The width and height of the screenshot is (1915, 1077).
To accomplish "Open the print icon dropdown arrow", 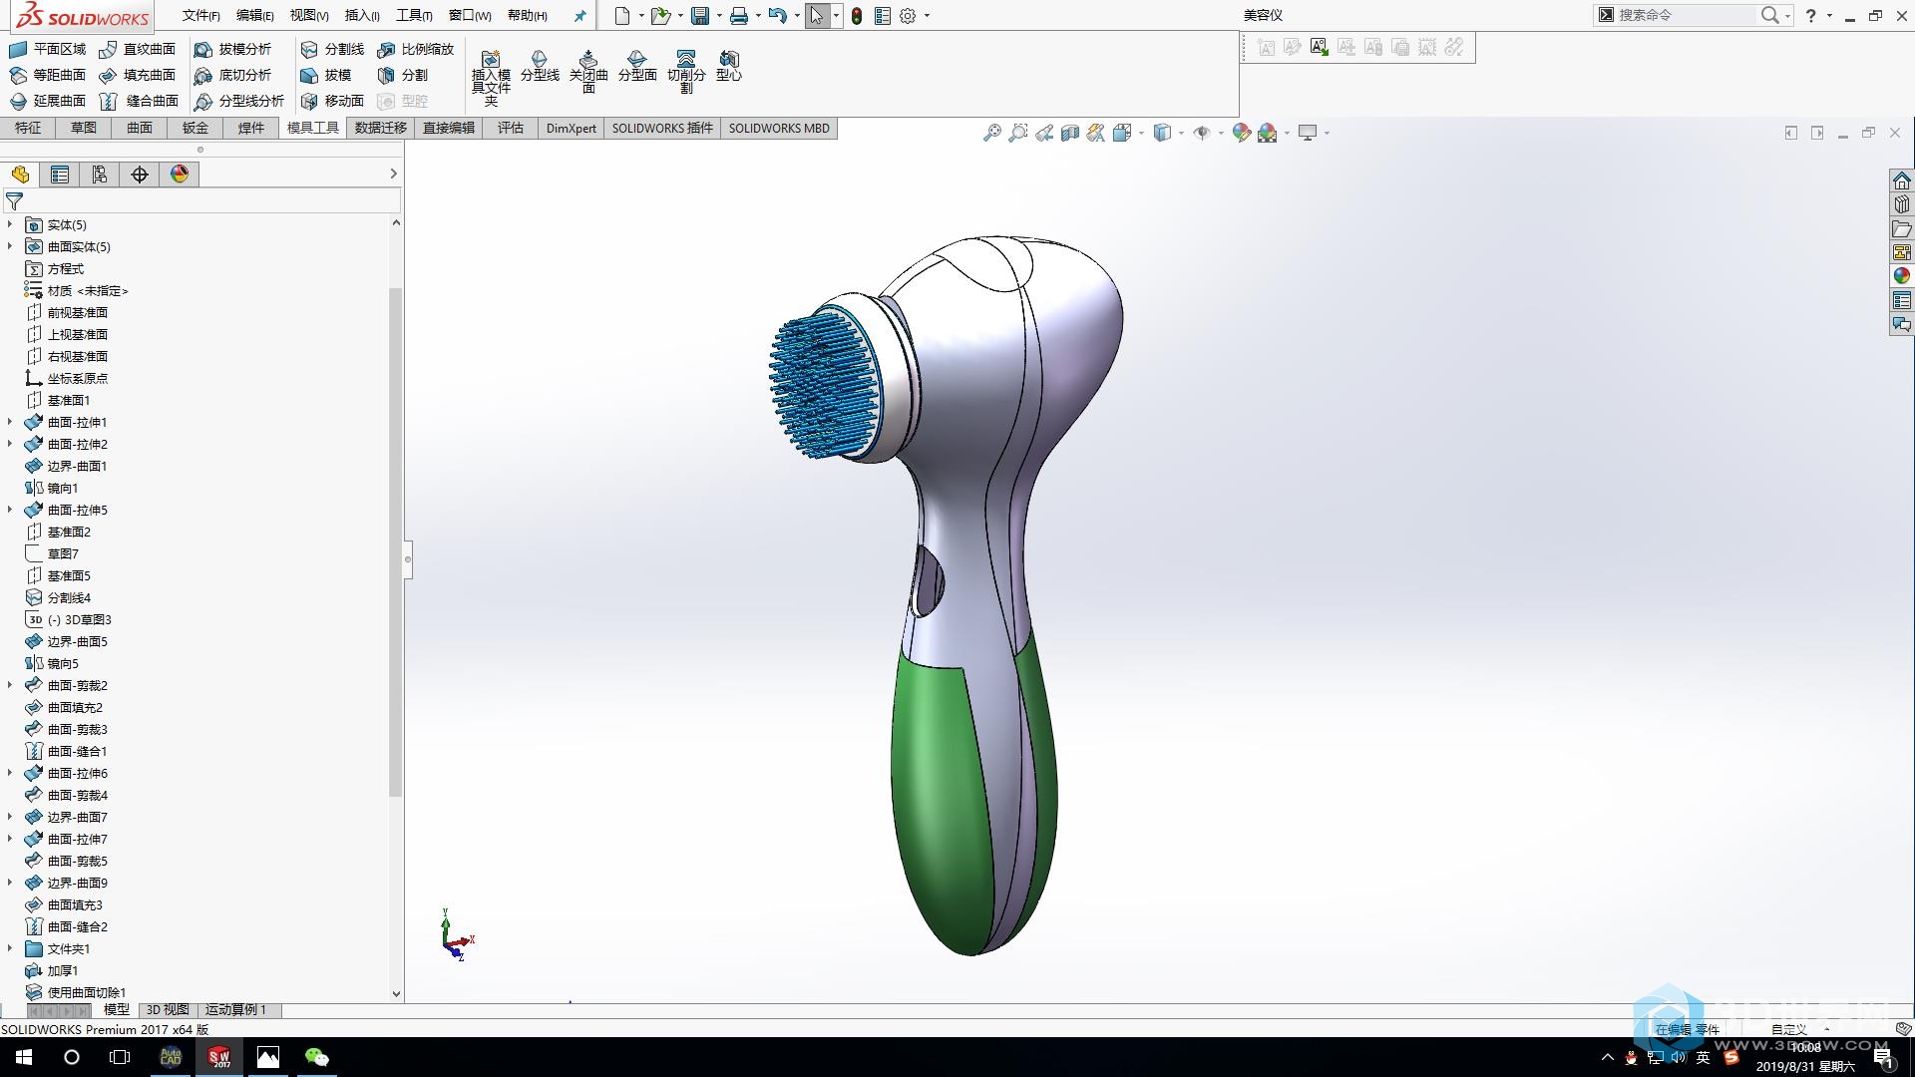I will [x=759, y=15].
